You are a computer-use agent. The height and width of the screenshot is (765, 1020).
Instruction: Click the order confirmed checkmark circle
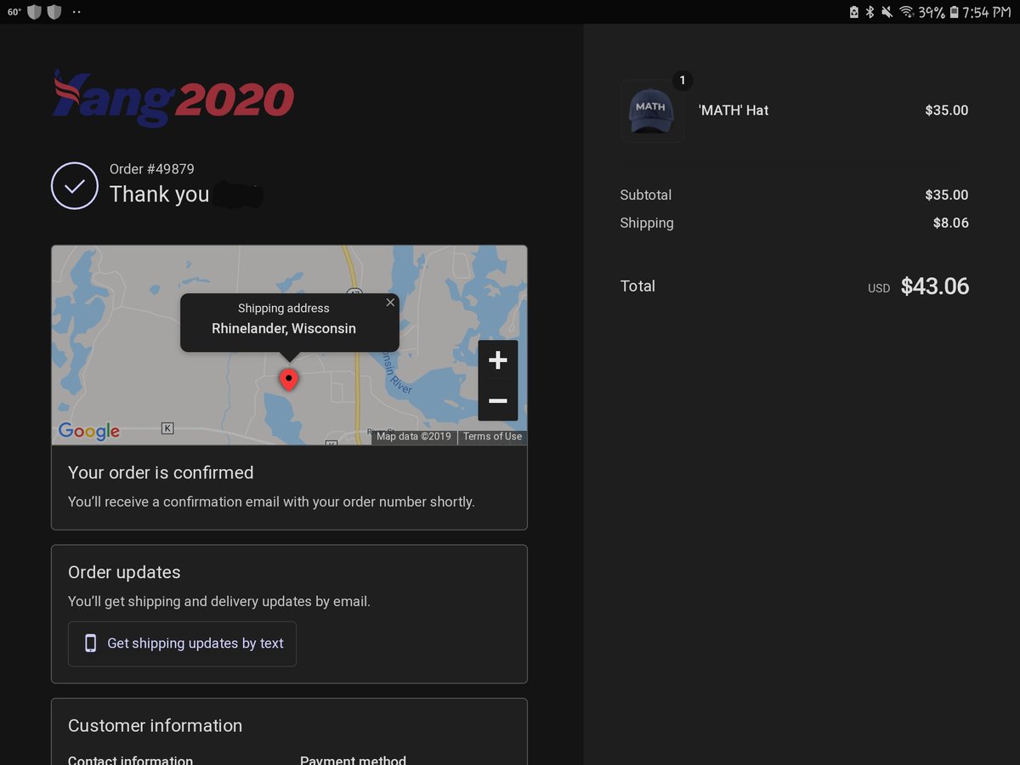click(75, 185)
